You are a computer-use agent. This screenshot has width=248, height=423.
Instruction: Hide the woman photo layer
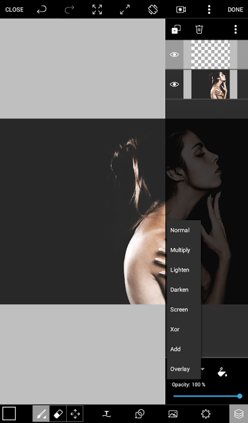point(174,84)
